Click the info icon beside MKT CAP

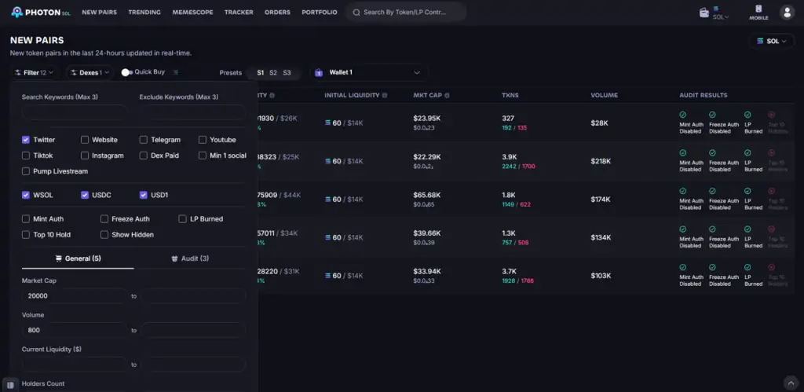click(x=447, y=96)
